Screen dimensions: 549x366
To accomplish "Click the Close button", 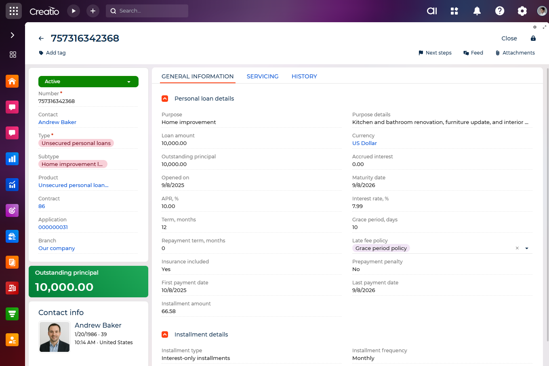I will click(509, 38).
